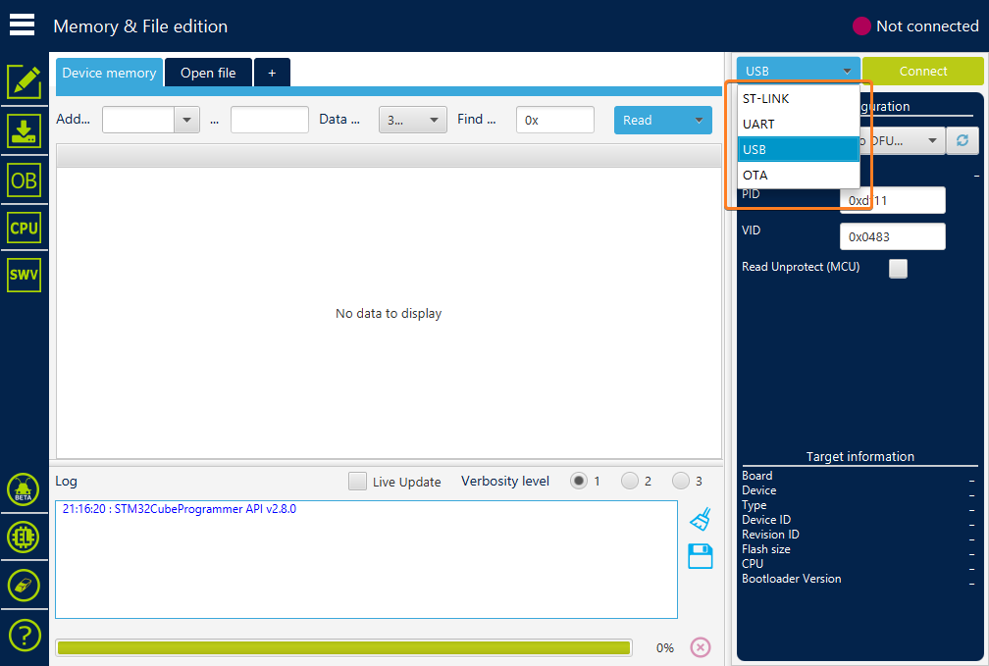Enable Read Unprotect (MCU) checkbox
This screenshot has height=666, width=989.
898,268
